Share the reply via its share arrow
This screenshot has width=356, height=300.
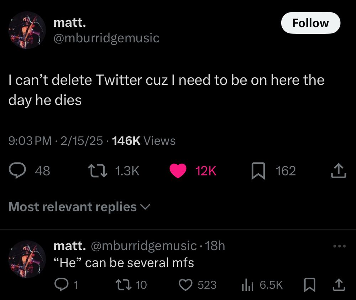point(338,284)
